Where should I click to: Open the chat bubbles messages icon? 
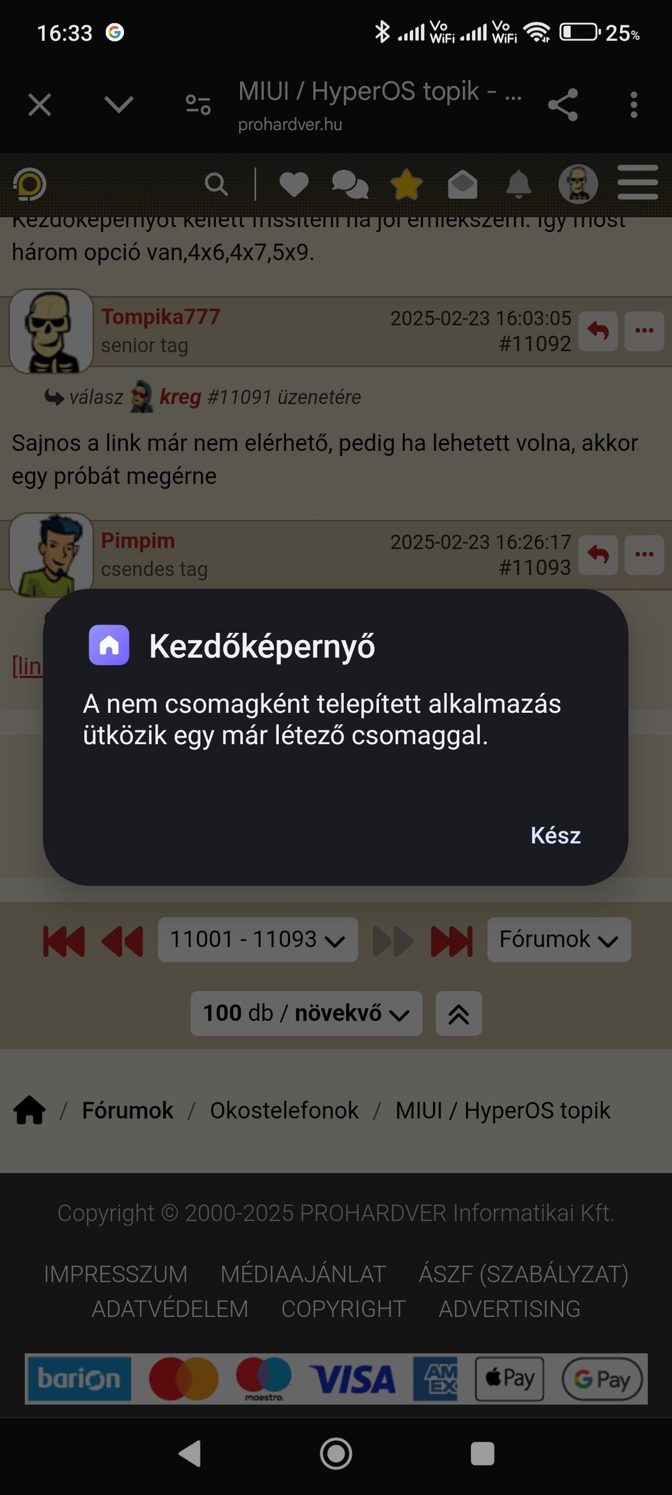click(x=350, y=184)
